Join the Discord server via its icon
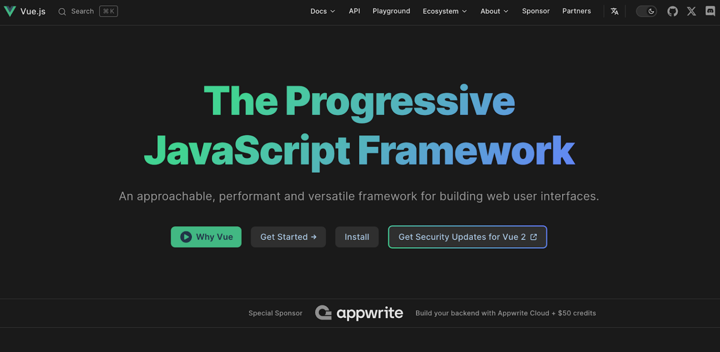Screen dimensions: 720x352 [x=710, y=11]
